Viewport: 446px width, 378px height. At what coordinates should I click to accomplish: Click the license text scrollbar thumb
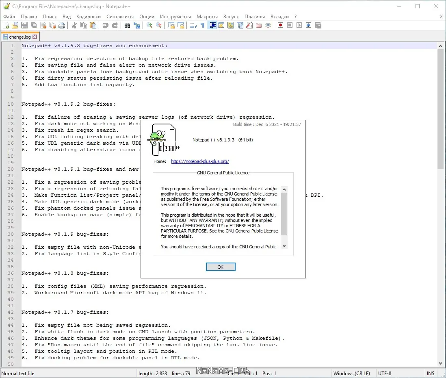tap(284, 214)
